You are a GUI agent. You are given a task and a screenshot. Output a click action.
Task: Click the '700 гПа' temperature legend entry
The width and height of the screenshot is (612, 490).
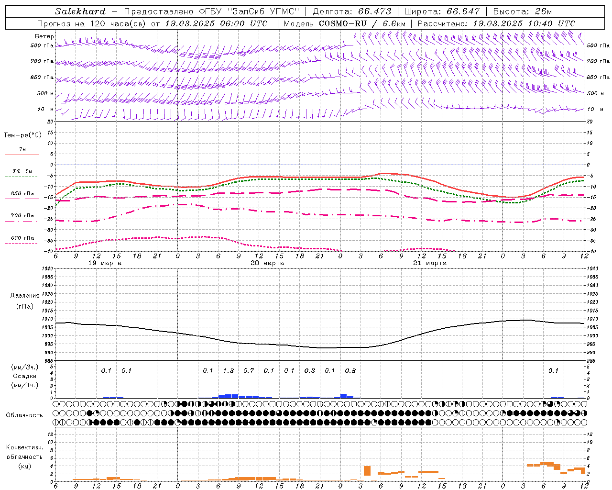(22, 216)
